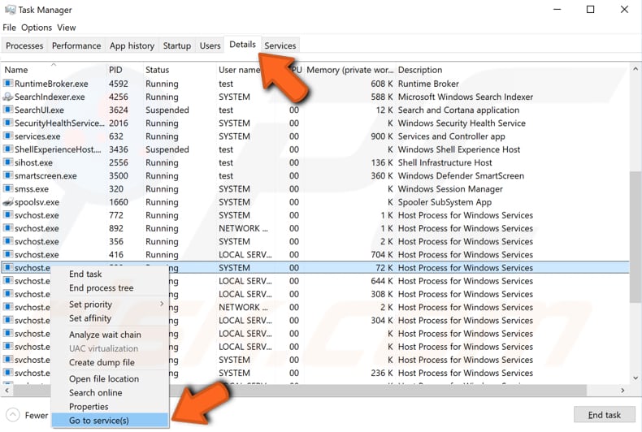Click the RuntimeBroker.exe process icon
This screenshot has width=642, height=432.
(8, 84)
